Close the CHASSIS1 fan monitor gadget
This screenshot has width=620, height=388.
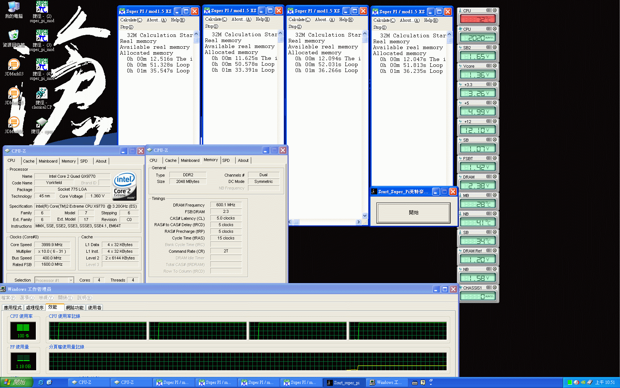click(x=495, y=287)
